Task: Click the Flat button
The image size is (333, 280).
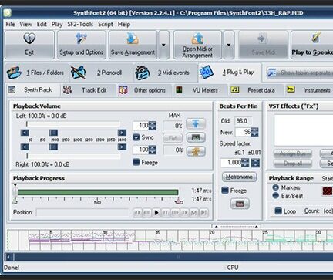Action: point(173,138)
